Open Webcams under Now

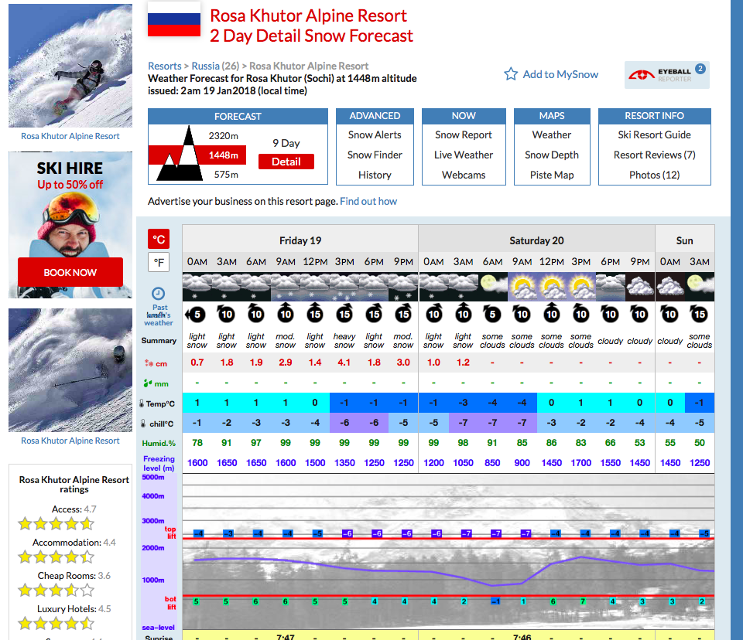464,175
